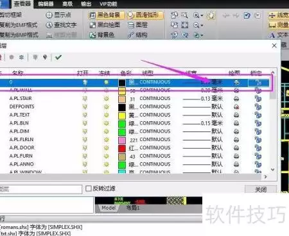Open the Model layout tab
This screenshot has width=289, height=236.
click(109, 208)
